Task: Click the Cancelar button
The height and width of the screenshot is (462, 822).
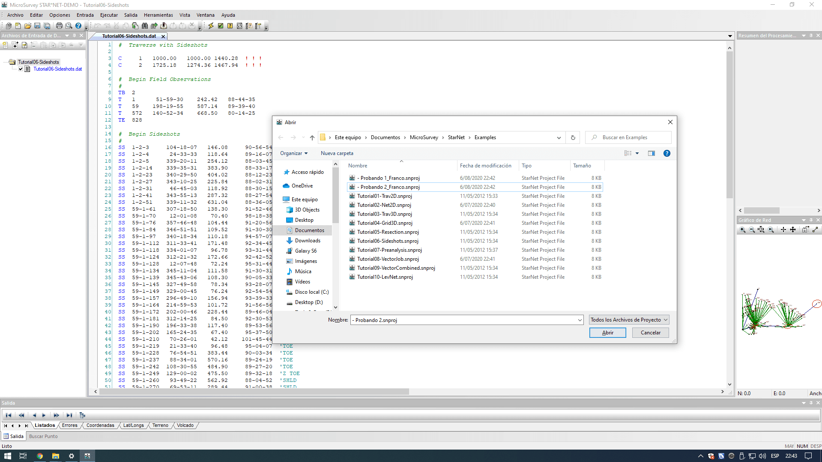Action: pyautogui.click(x=650, y=333)
